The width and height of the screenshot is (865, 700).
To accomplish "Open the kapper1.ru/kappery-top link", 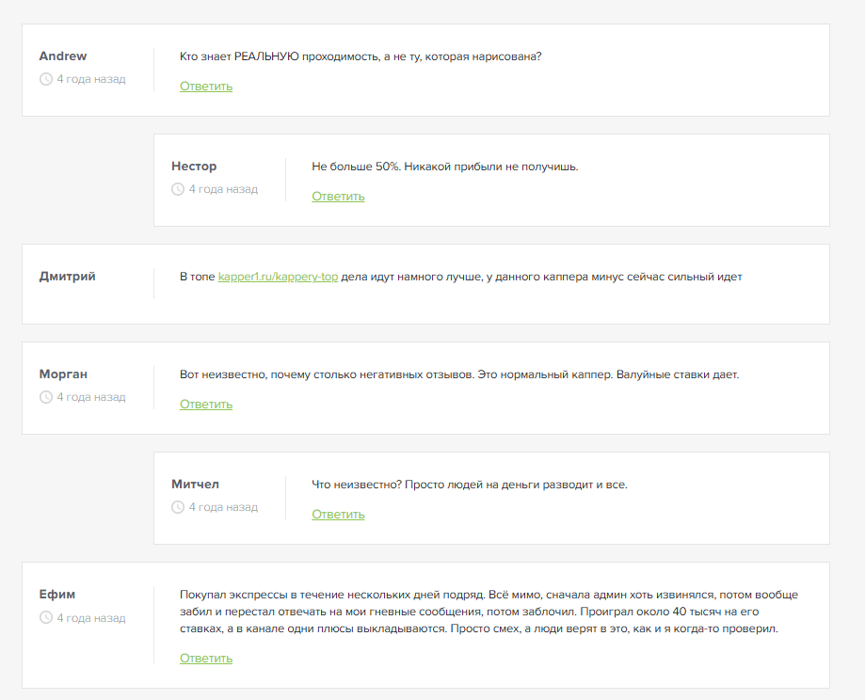I will (x=278, y=277).
